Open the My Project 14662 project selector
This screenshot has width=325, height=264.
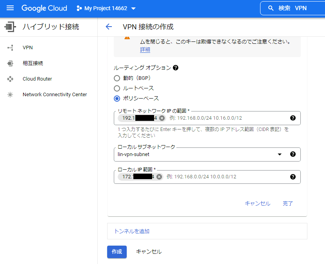point(106,8)
